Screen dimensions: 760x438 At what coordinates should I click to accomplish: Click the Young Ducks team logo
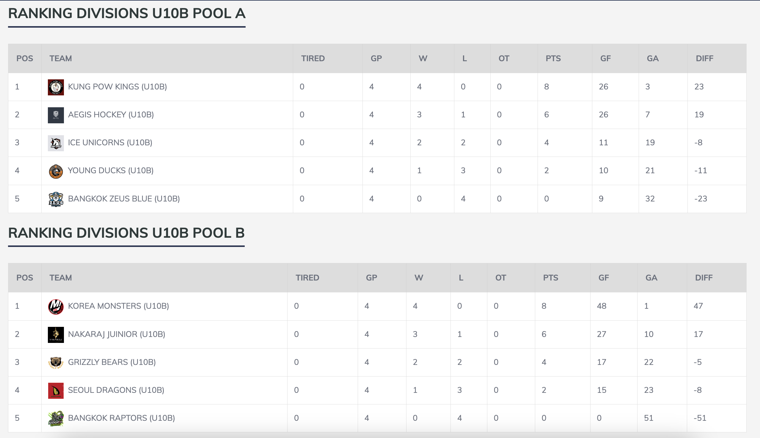[x=56, y=171]
